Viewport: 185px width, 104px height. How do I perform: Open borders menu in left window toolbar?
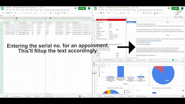point(64,13)
